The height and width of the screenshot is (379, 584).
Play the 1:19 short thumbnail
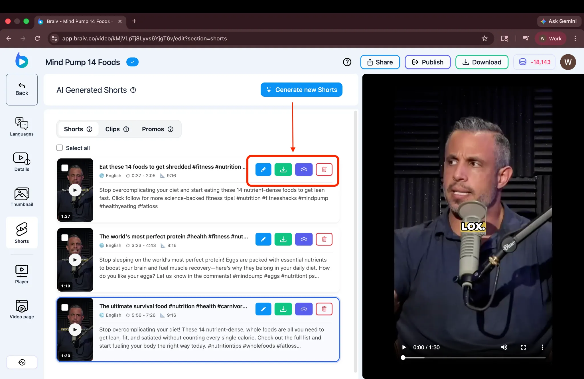[75, 260]
